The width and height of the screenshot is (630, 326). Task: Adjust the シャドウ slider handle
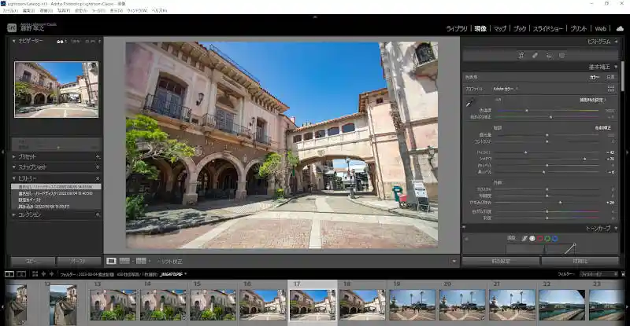click(584, 159)
